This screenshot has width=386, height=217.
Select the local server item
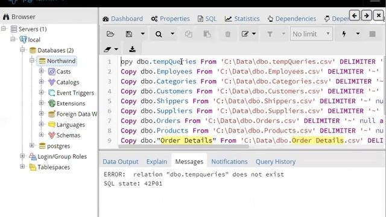(34, 40)
